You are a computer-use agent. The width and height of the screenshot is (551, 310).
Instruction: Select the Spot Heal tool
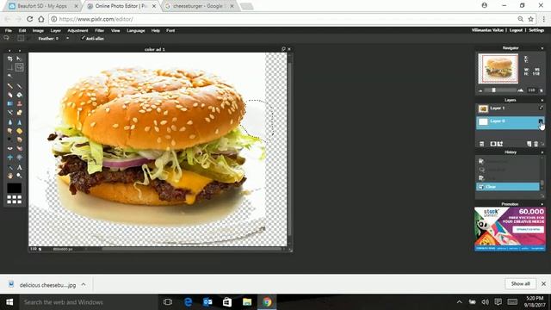coord(19,148)
